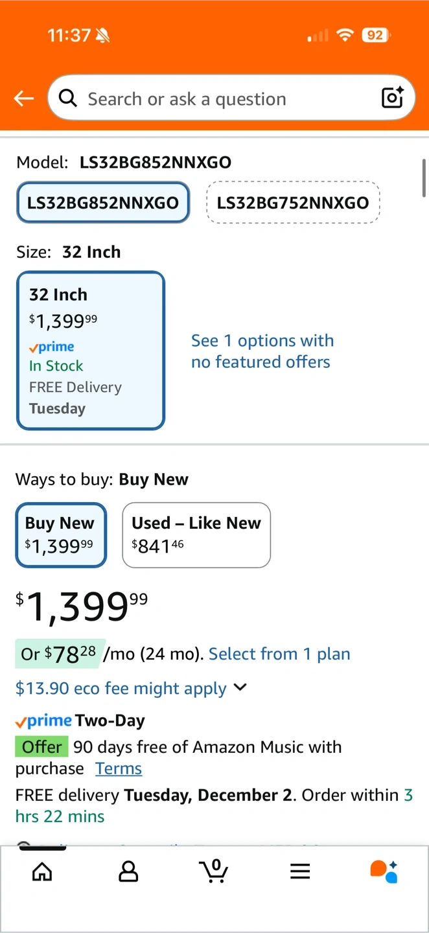Open the Amazon Music offer Terms link
The image size is (429, 933).
click(119, 769)
